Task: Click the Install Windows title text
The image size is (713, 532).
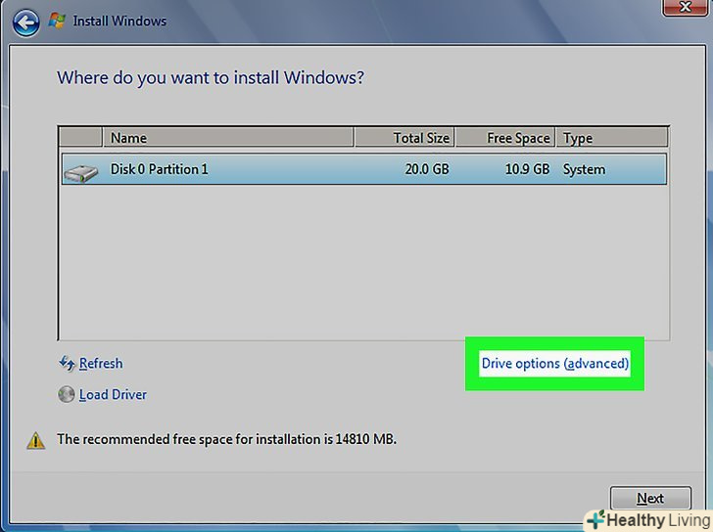Action: click(119, 21)
